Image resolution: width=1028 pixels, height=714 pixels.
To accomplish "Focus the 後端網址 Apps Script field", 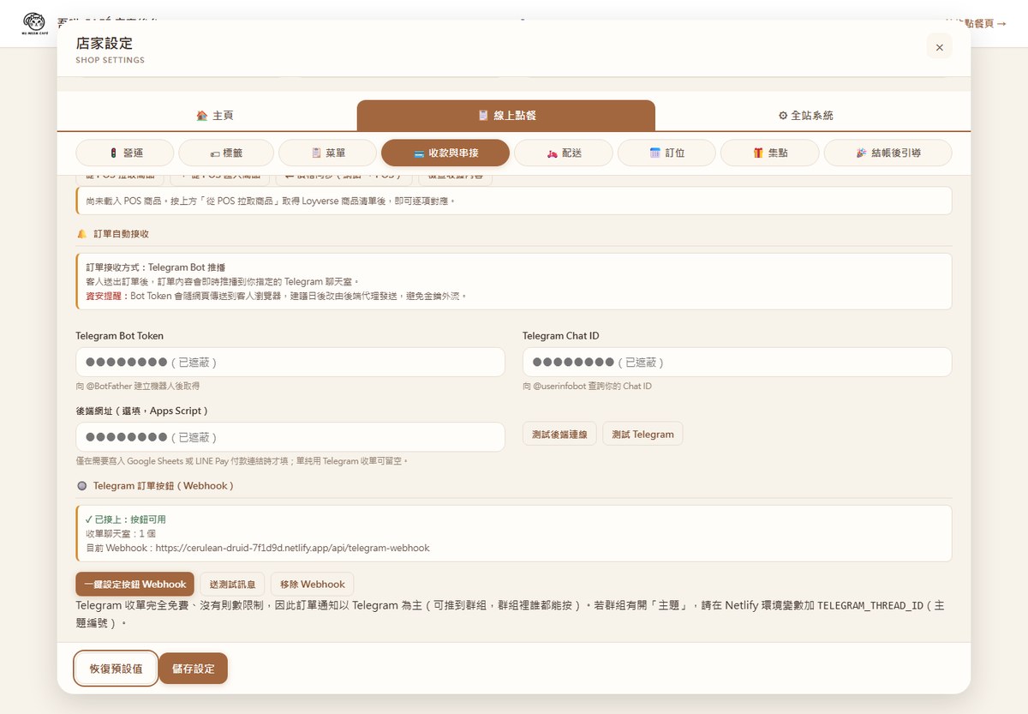I will (x=290, y=437).
